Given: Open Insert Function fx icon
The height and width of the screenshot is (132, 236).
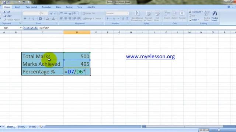Looking at the screenshot, I should pyautogui.click(x=36, y=28).
